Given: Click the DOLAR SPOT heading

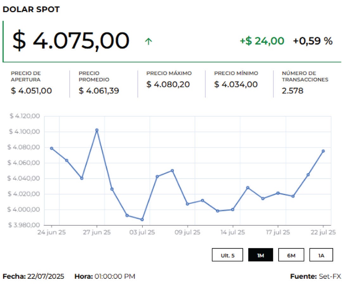Looking at the screenshot, I should click(31, 9).
